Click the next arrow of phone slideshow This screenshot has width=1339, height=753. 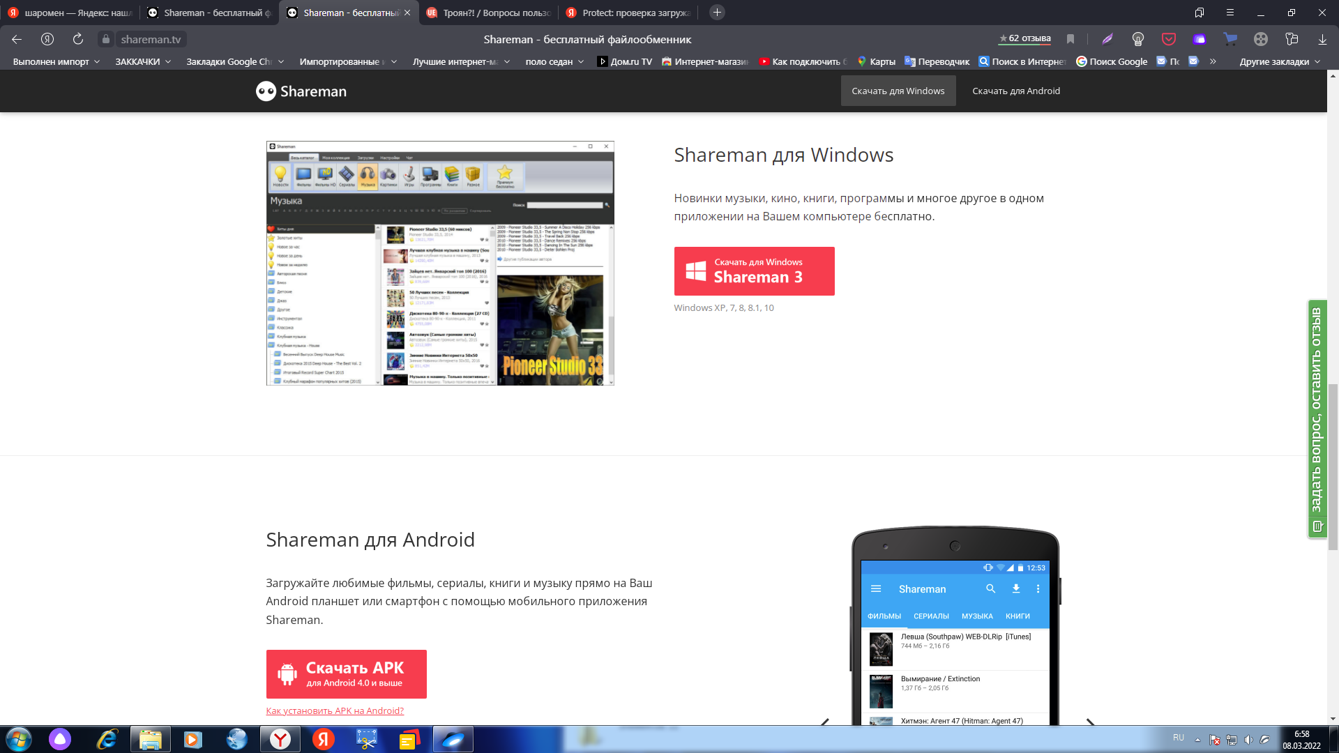(x=1090, y=722)
